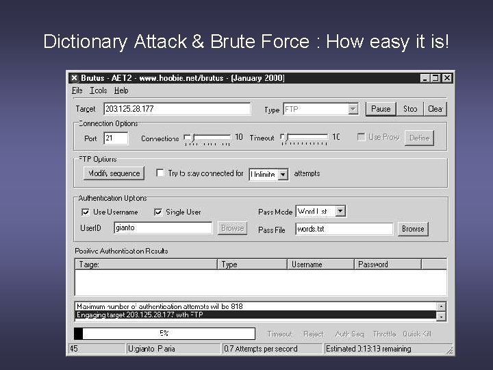Select the 'Maximum number of authentication attempts' log line
Viewport: 493px width, 370px height.
pyautogui.click(x=255, y=306)
